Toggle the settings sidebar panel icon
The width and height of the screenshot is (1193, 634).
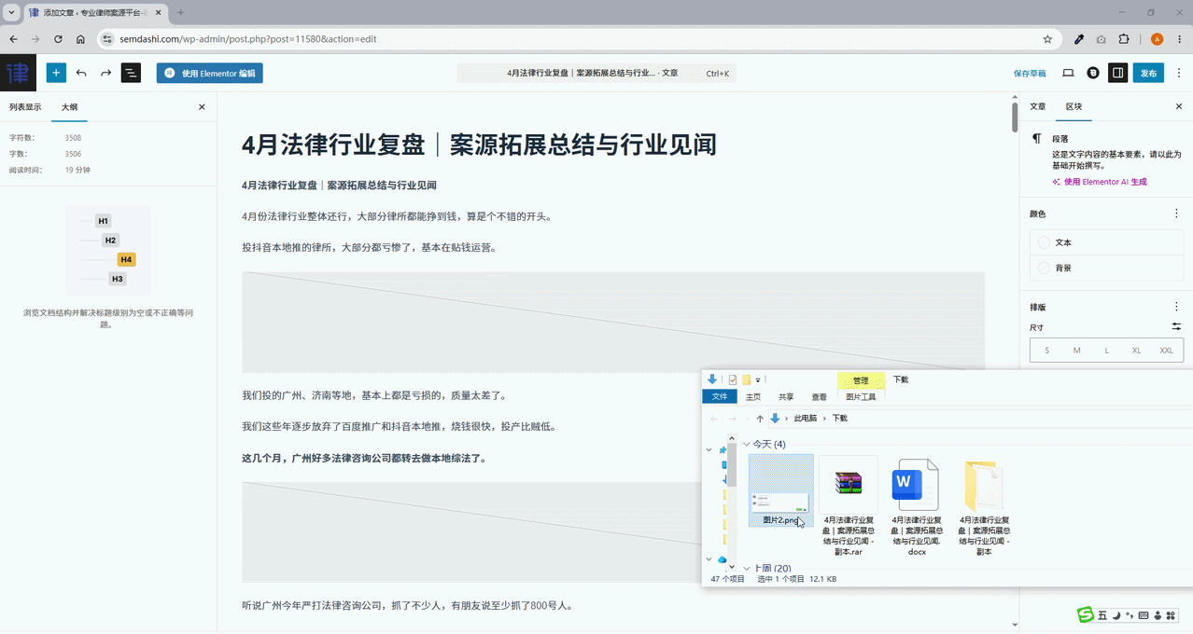pyautogui.click(x=1117, y=73)
